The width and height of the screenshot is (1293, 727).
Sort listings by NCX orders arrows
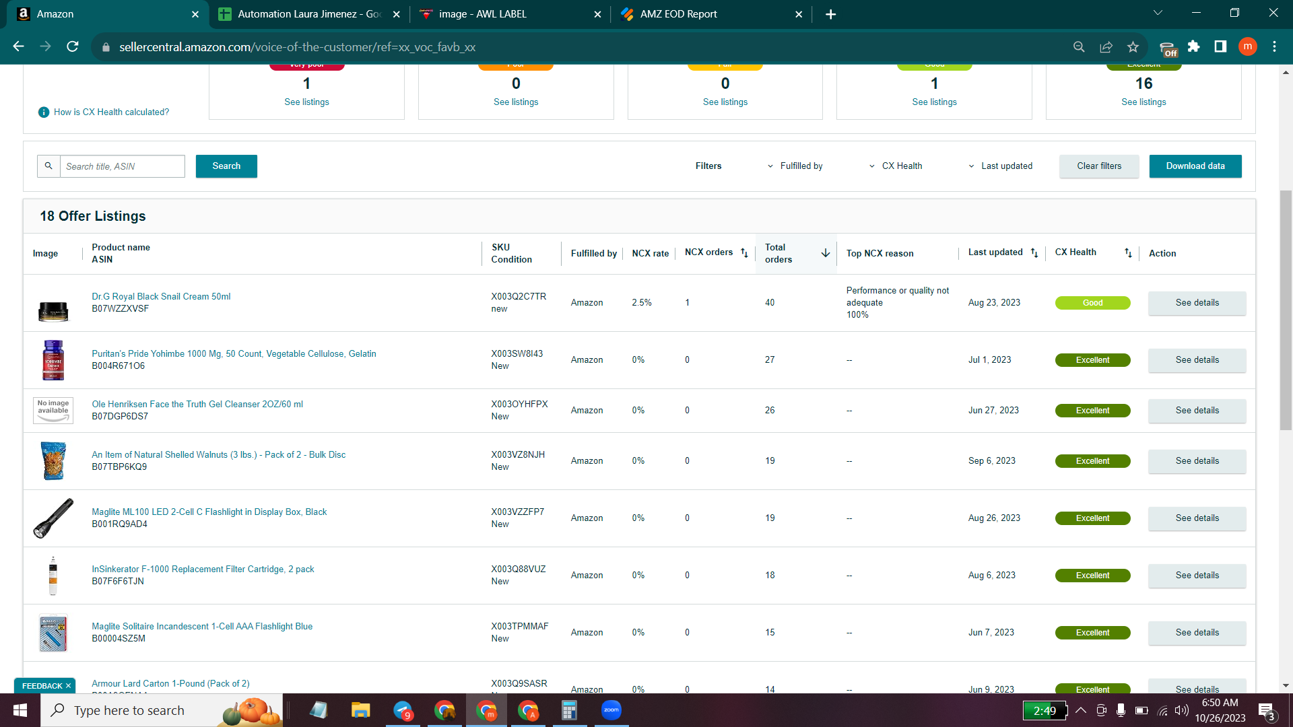(x=744, y=253)
